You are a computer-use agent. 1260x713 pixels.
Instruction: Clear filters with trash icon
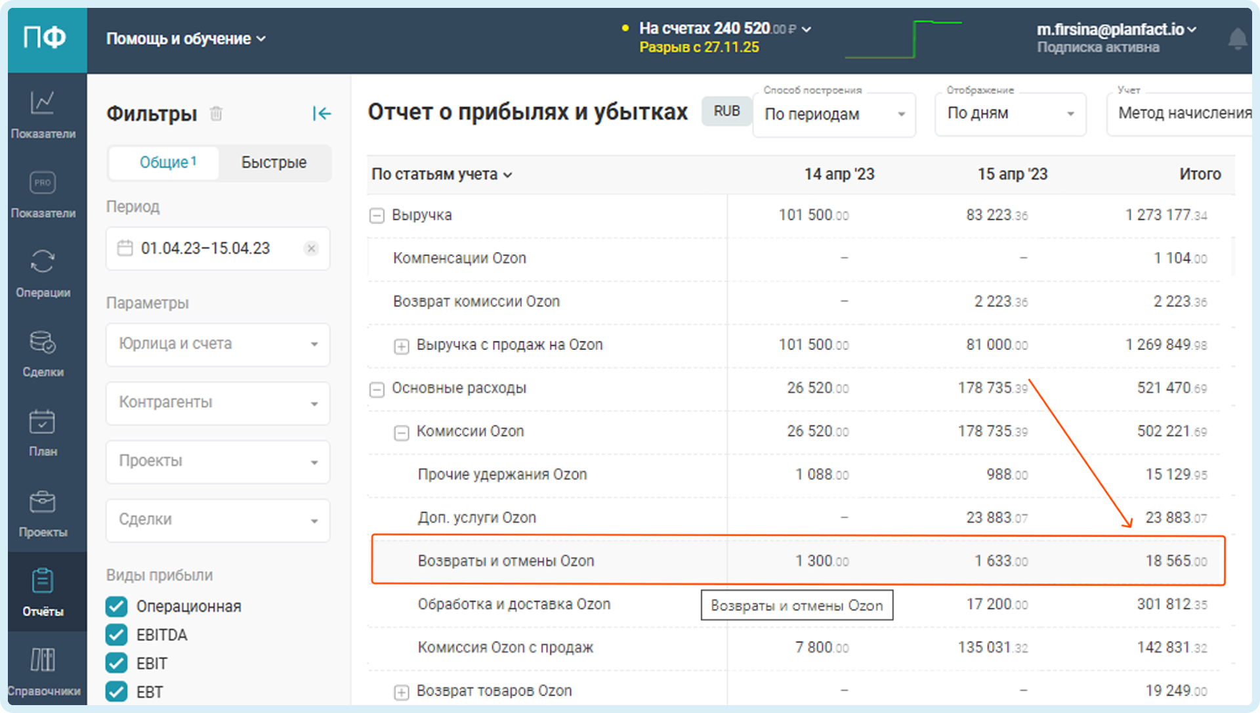(216, 114)
